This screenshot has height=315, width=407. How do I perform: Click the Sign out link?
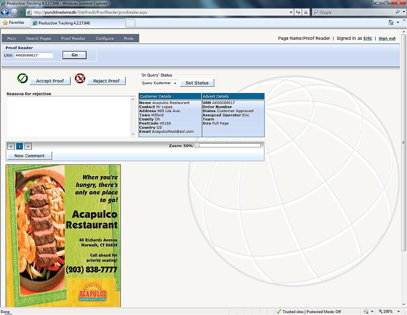(387, 38)
